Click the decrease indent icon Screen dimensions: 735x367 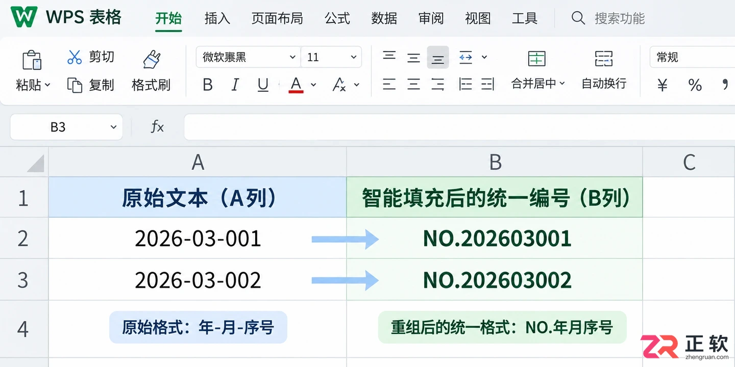[x=465, y=84]
